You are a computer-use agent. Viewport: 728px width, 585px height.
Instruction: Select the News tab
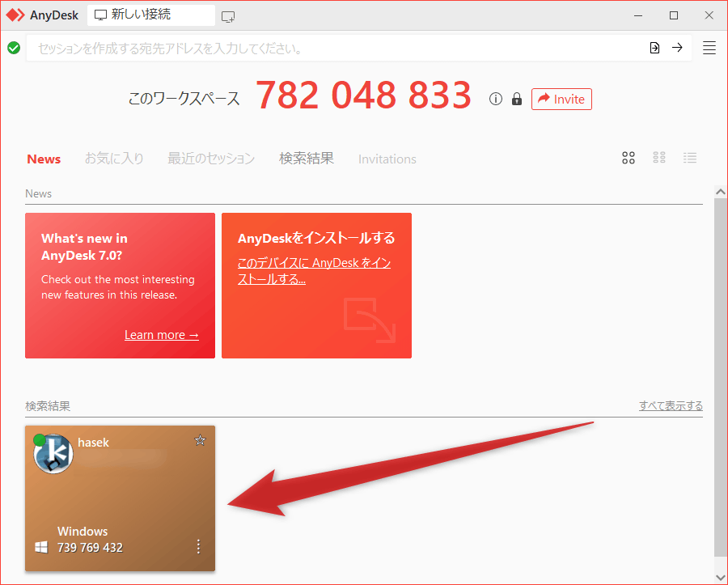point(44,159)
